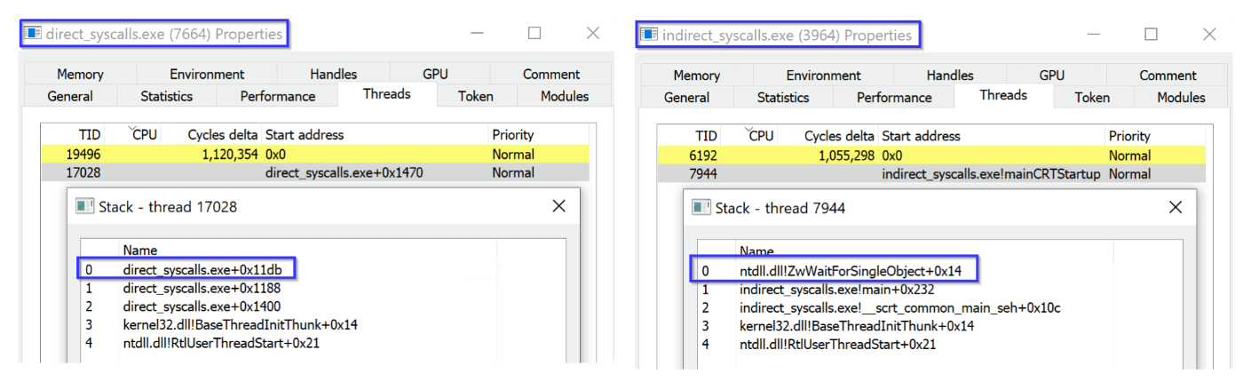
Task: Open Handles tab in direct_syscalls window
Action: click(333, 75)
